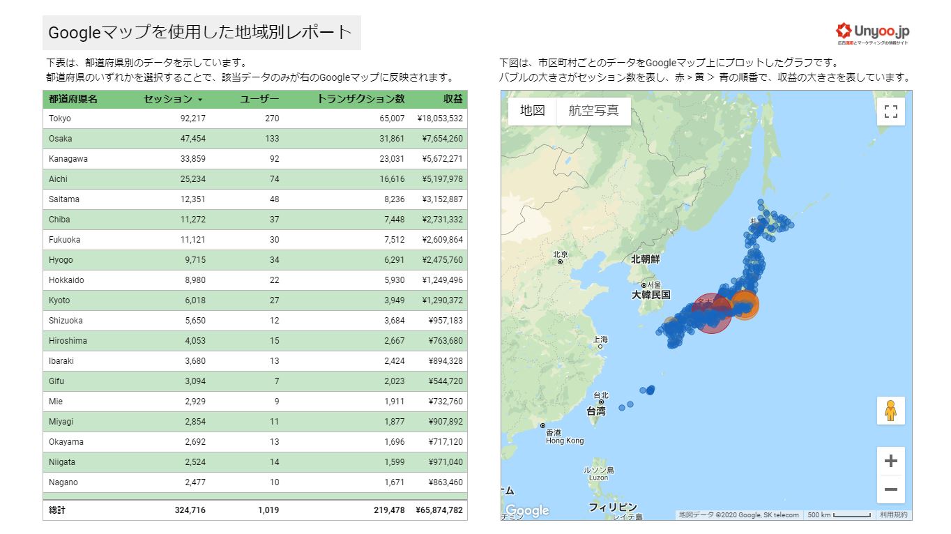
Task: Select the Miyagi prefecture row
Action: coord(255,422)
